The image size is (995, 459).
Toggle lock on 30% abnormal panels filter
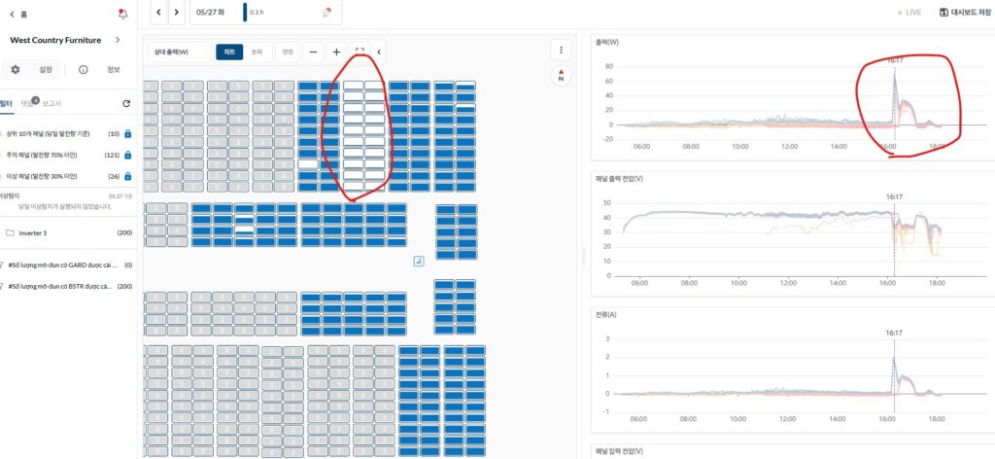pyautogui.click(x=128, y=176)
